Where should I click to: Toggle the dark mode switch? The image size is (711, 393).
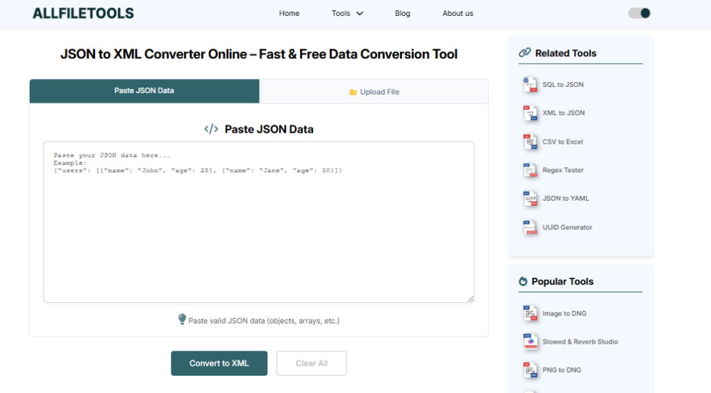coord(639,13)
